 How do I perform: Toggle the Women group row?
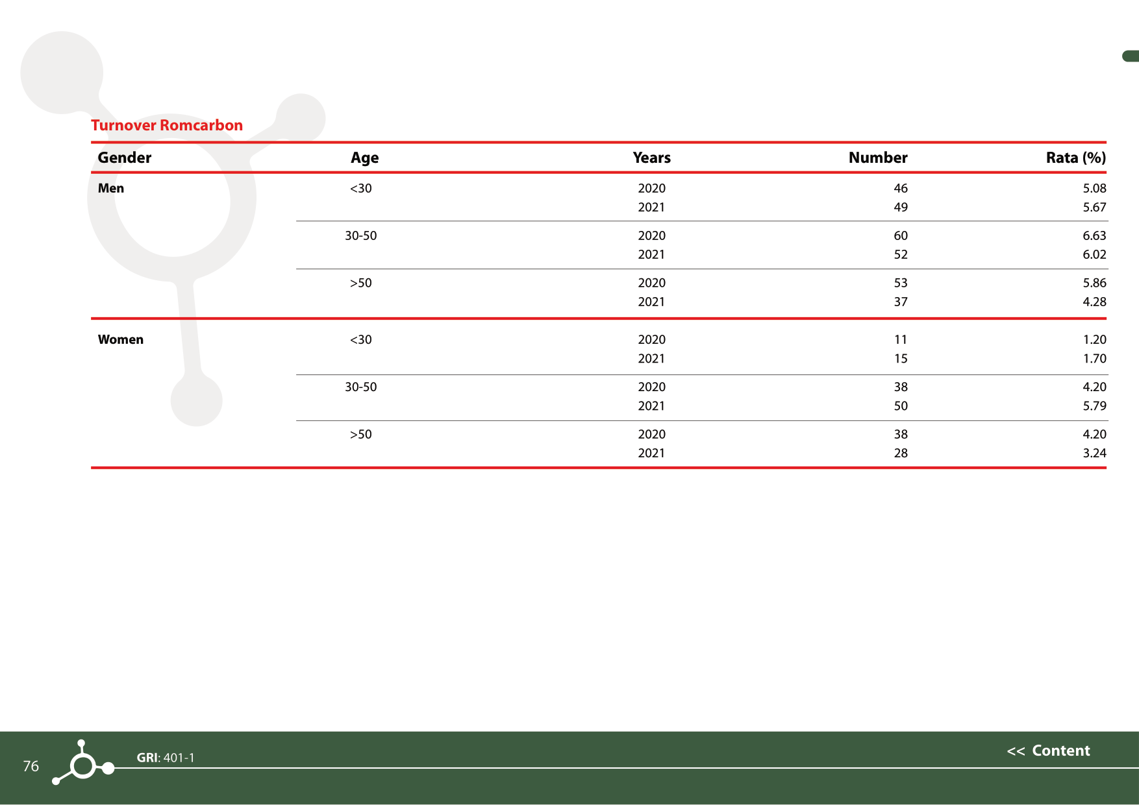pos(121,339)
